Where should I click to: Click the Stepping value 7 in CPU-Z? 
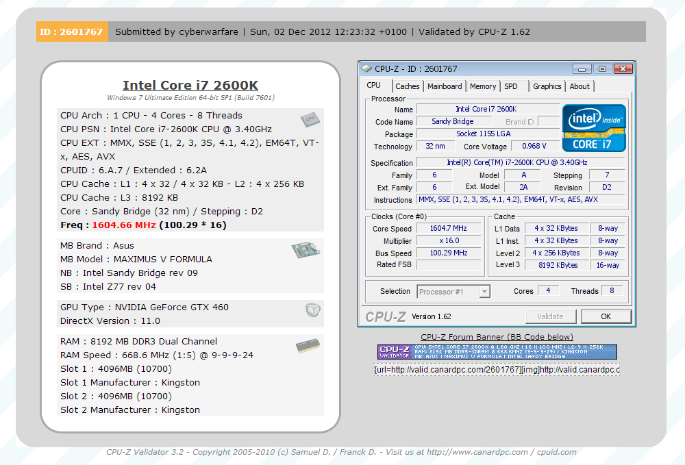[x=607, y=175]
